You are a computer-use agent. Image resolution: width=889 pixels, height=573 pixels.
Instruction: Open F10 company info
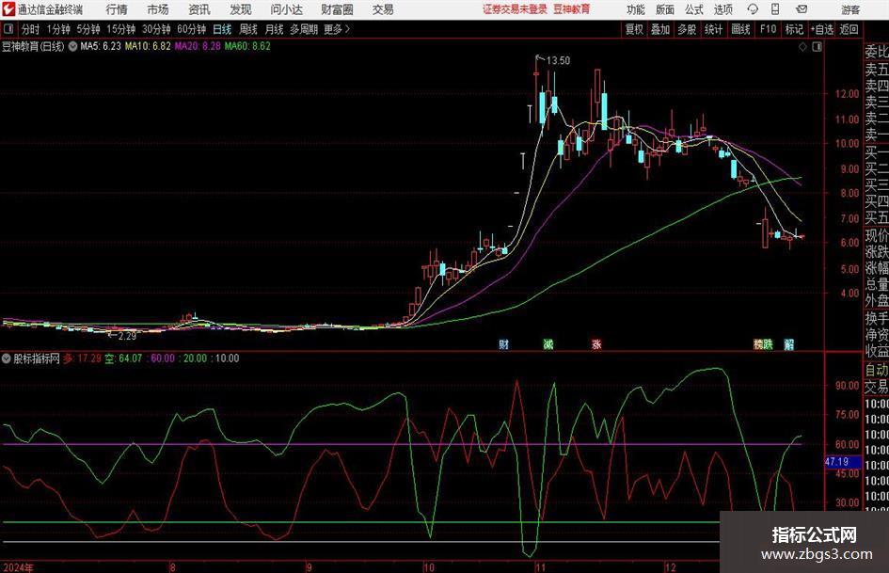[768, 29]
